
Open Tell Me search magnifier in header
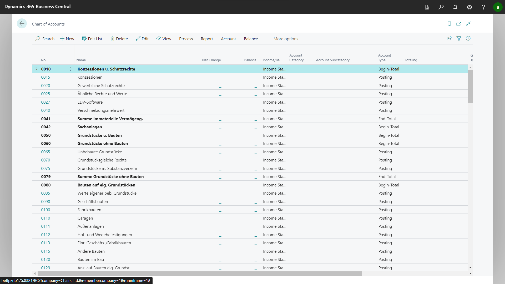441,7
